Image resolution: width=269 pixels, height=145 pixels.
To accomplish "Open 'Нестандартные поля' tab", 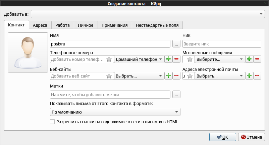I will pyautogui.click(x=157, y=25).
